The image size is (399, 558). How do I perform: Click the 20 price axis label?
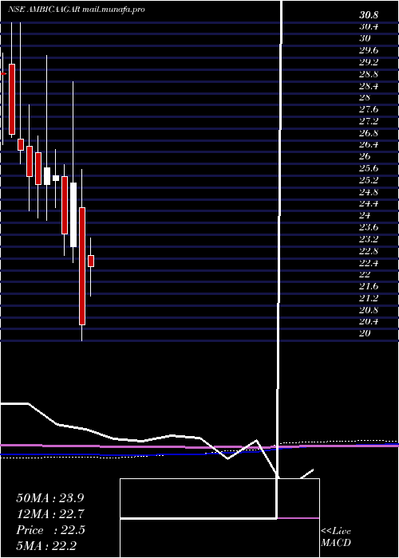coord(365,333)
